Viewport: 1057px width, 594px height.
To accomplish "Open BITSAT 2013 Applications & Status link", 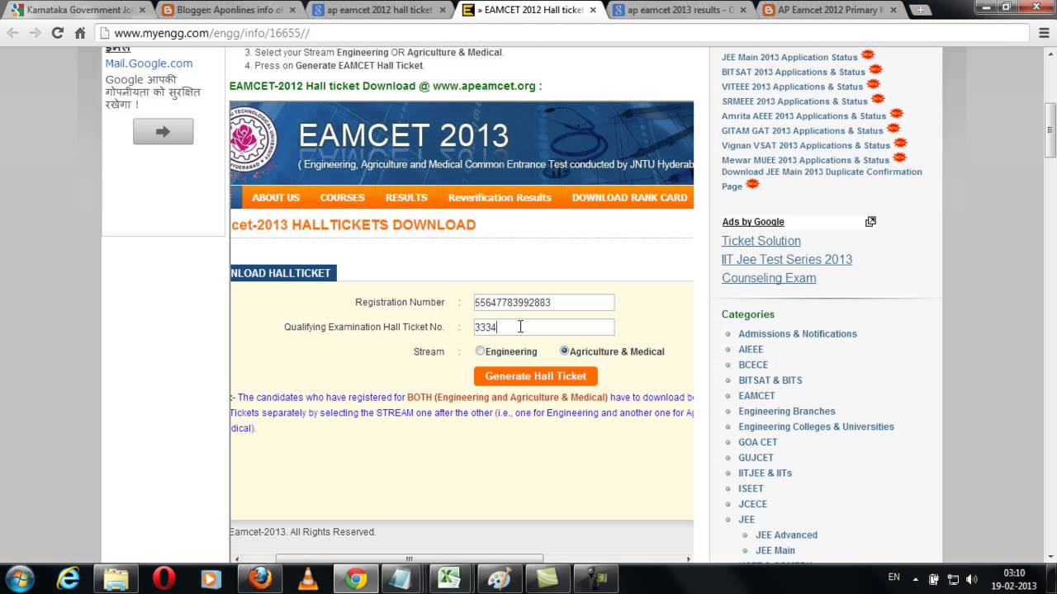I will coord(794,72).
